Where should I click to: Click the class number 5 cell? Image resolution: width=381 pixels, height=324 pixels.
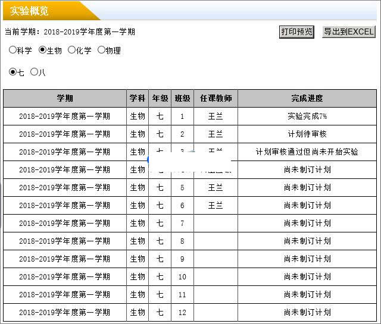pos(183,188)
